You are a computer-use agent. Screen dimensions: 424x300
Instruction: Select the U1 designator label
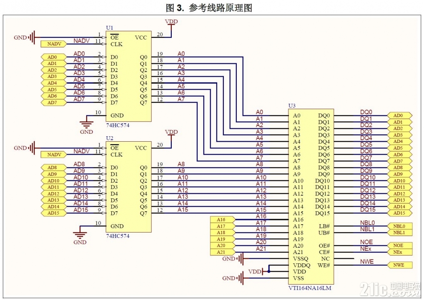tap(110, 27)
